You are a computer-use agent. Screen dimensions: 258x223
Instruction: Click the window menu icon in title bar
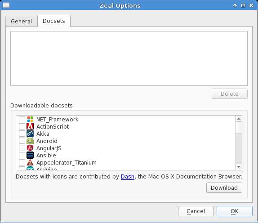[6, 5]
